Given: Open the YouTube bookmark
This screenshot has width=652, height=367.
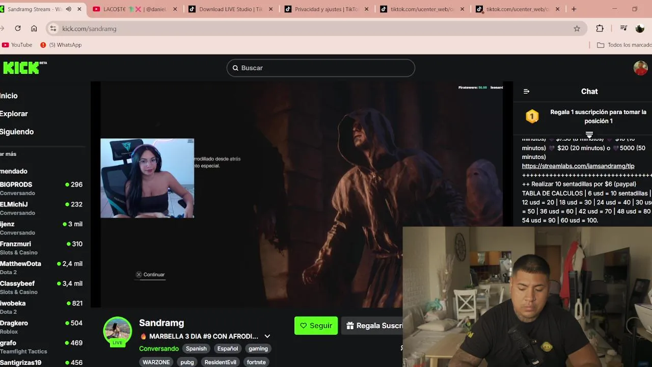Looking at the screenshot, I should (x=17, y=45).
